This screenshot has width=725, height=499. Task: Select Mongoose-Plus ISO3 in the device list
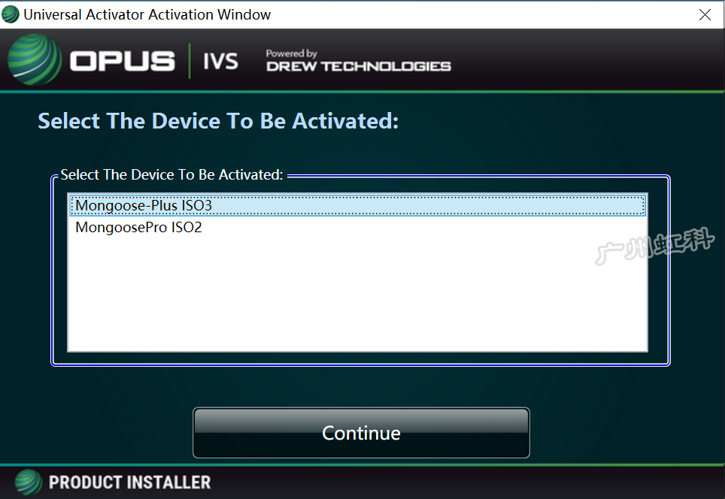click(x=357, y=206)
